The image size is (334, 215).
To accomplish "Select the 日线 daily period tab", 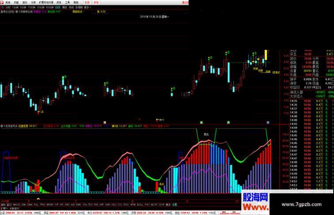I will (x=58, y=7).
